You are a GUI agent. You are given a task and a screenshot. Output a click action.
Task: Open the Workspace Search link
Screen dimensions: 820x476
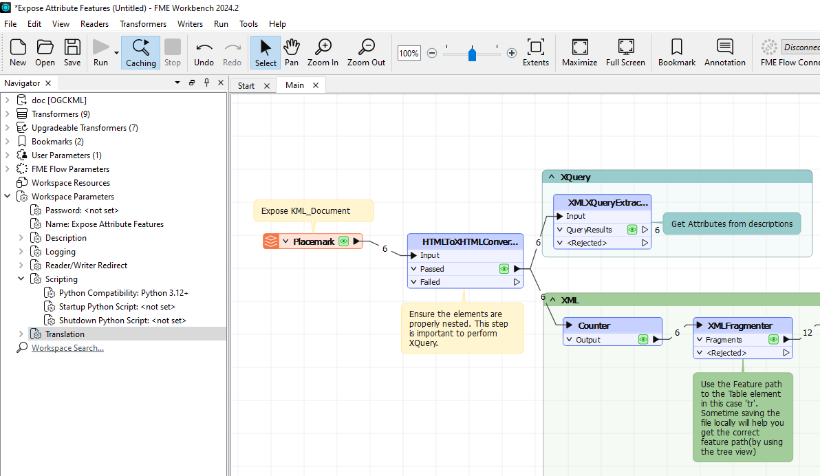click(x=67, y=348)
